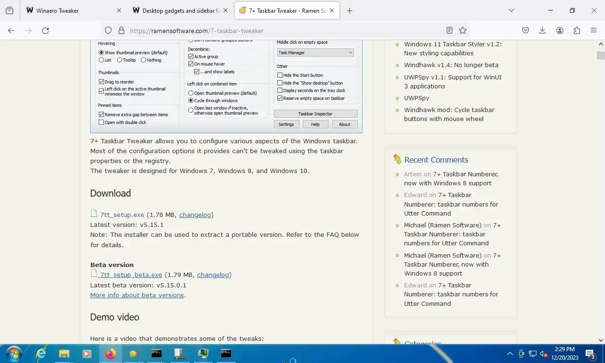Toggle 'Hide the Start button' checkbox
The height and width of the screenshot is (363, 605).
[280, 75]
